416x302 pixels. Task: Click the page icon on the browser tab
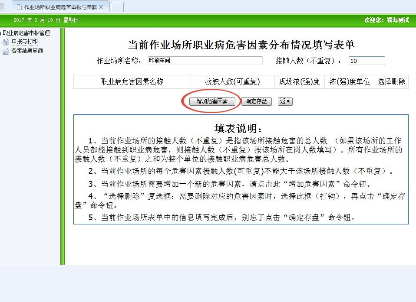click(19, 7)
